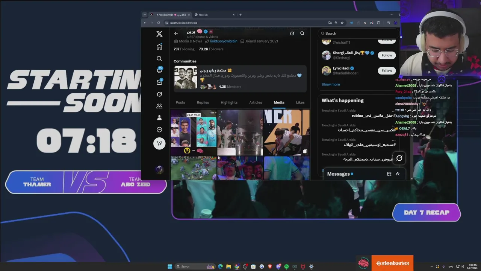The image size is (481, 271).
Task: Open the Windows Start menu
Action: tap(169, 266)
